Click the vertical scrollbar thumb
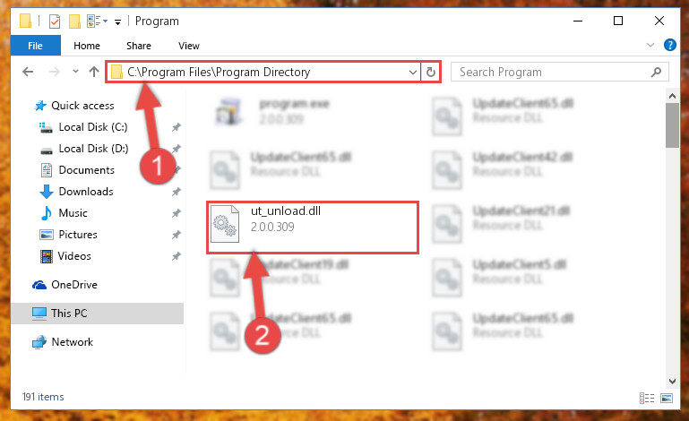 pyautogui.click(x=672, y=125)
